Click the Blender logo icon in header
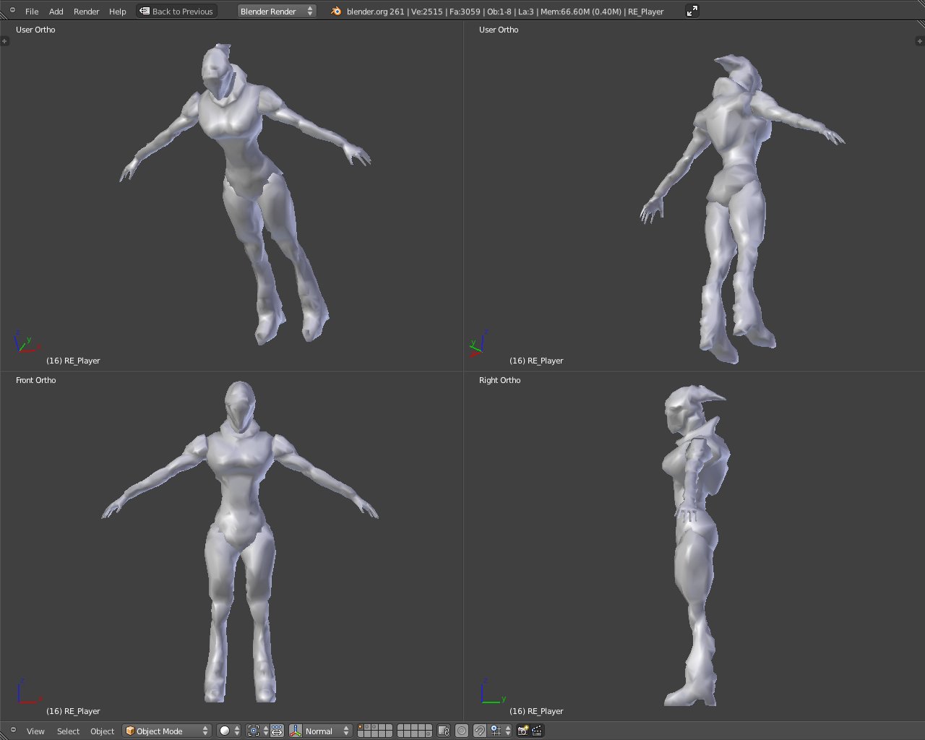The width and height of the screenshot is (925, 740). [335, 11]
